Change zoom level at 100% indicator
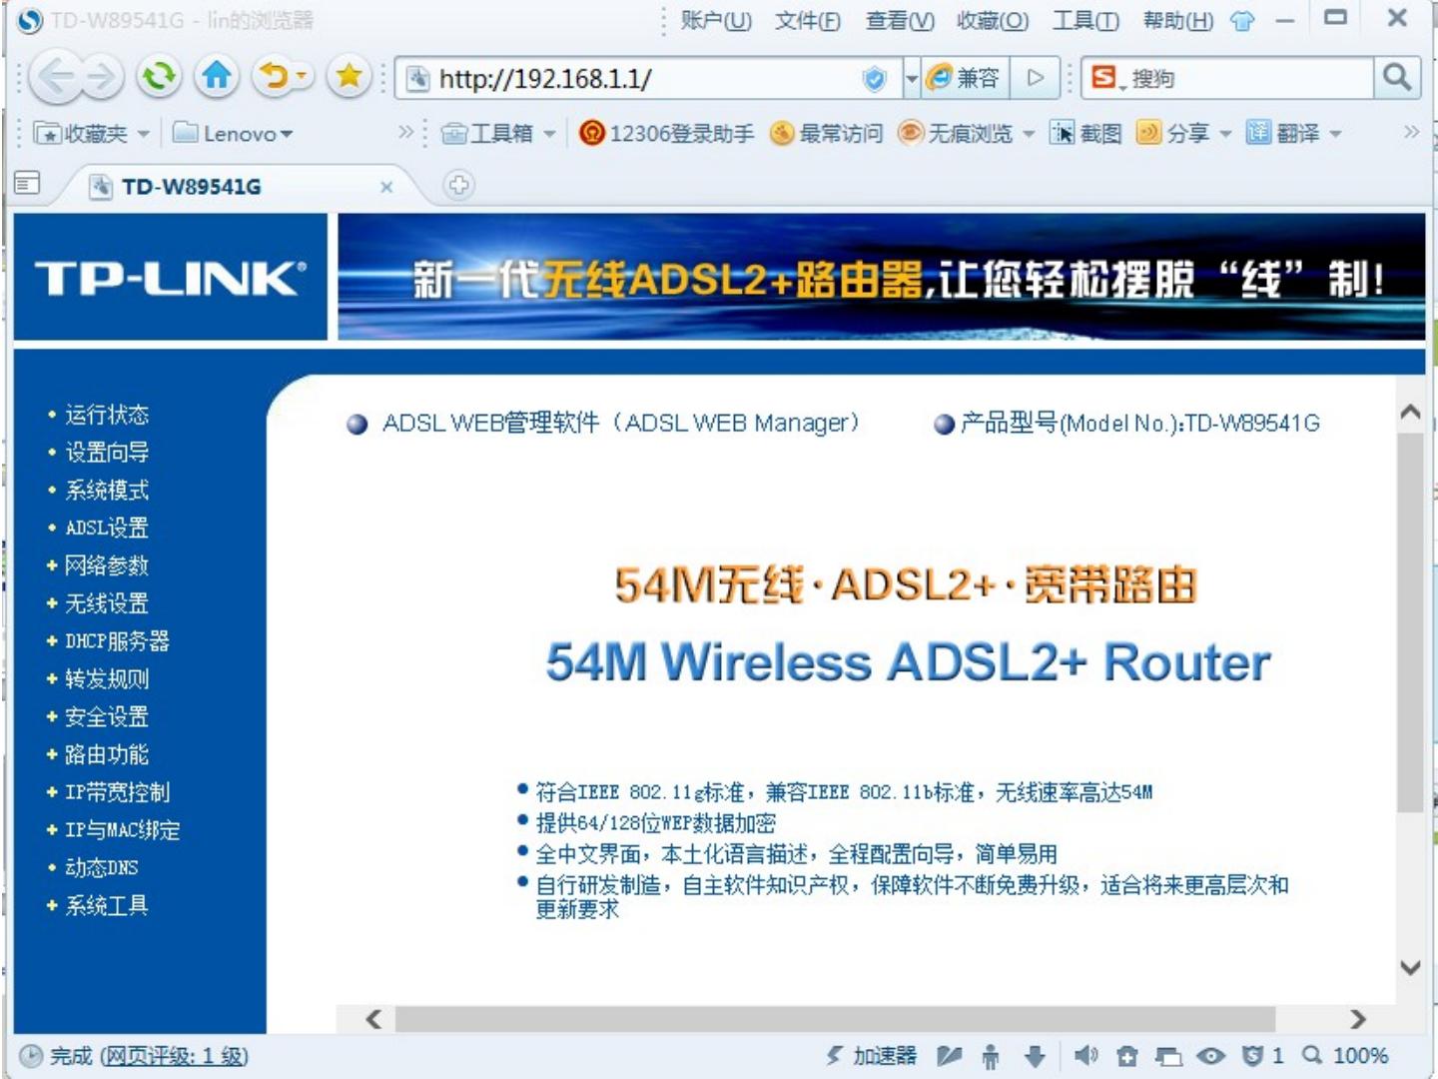The height and width of the screenshot is (1079, 1438). tap(1345, 1055)
